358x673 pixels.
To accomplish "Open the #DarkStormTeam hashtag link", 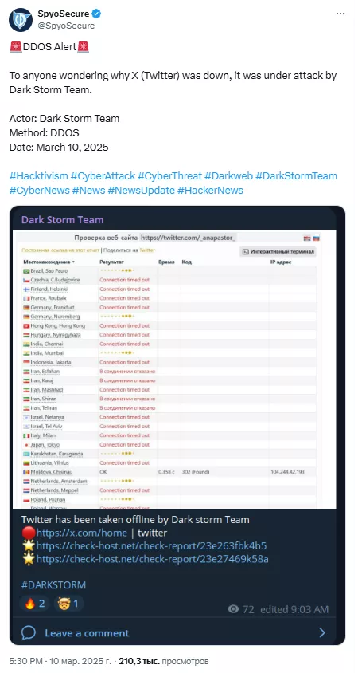I will (296, 176).
